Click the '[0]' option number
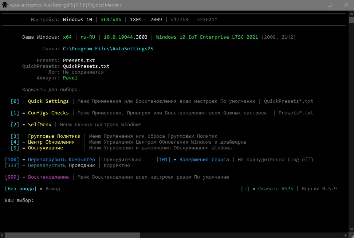 [15, 101]
